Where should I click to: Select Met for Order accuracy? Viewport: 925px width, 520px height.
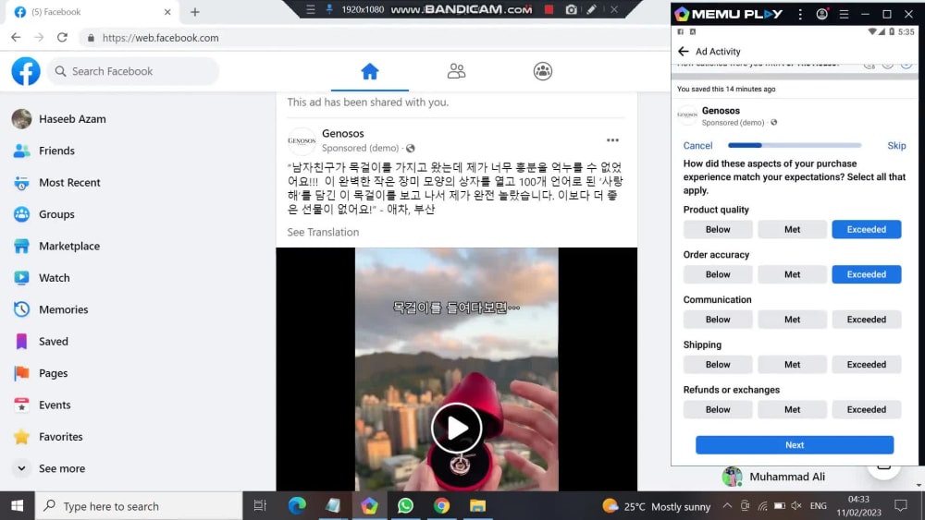[x=793, y=274]
